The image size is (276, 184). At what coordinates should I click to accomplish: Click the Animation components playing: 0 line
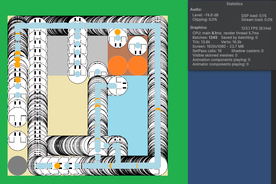pyautogui.click(x=221, y=60)
